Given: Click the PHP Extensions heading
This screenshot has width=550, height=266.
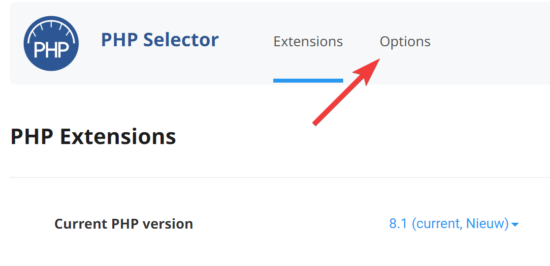Looking at the screenshot, I should point(93,136).
